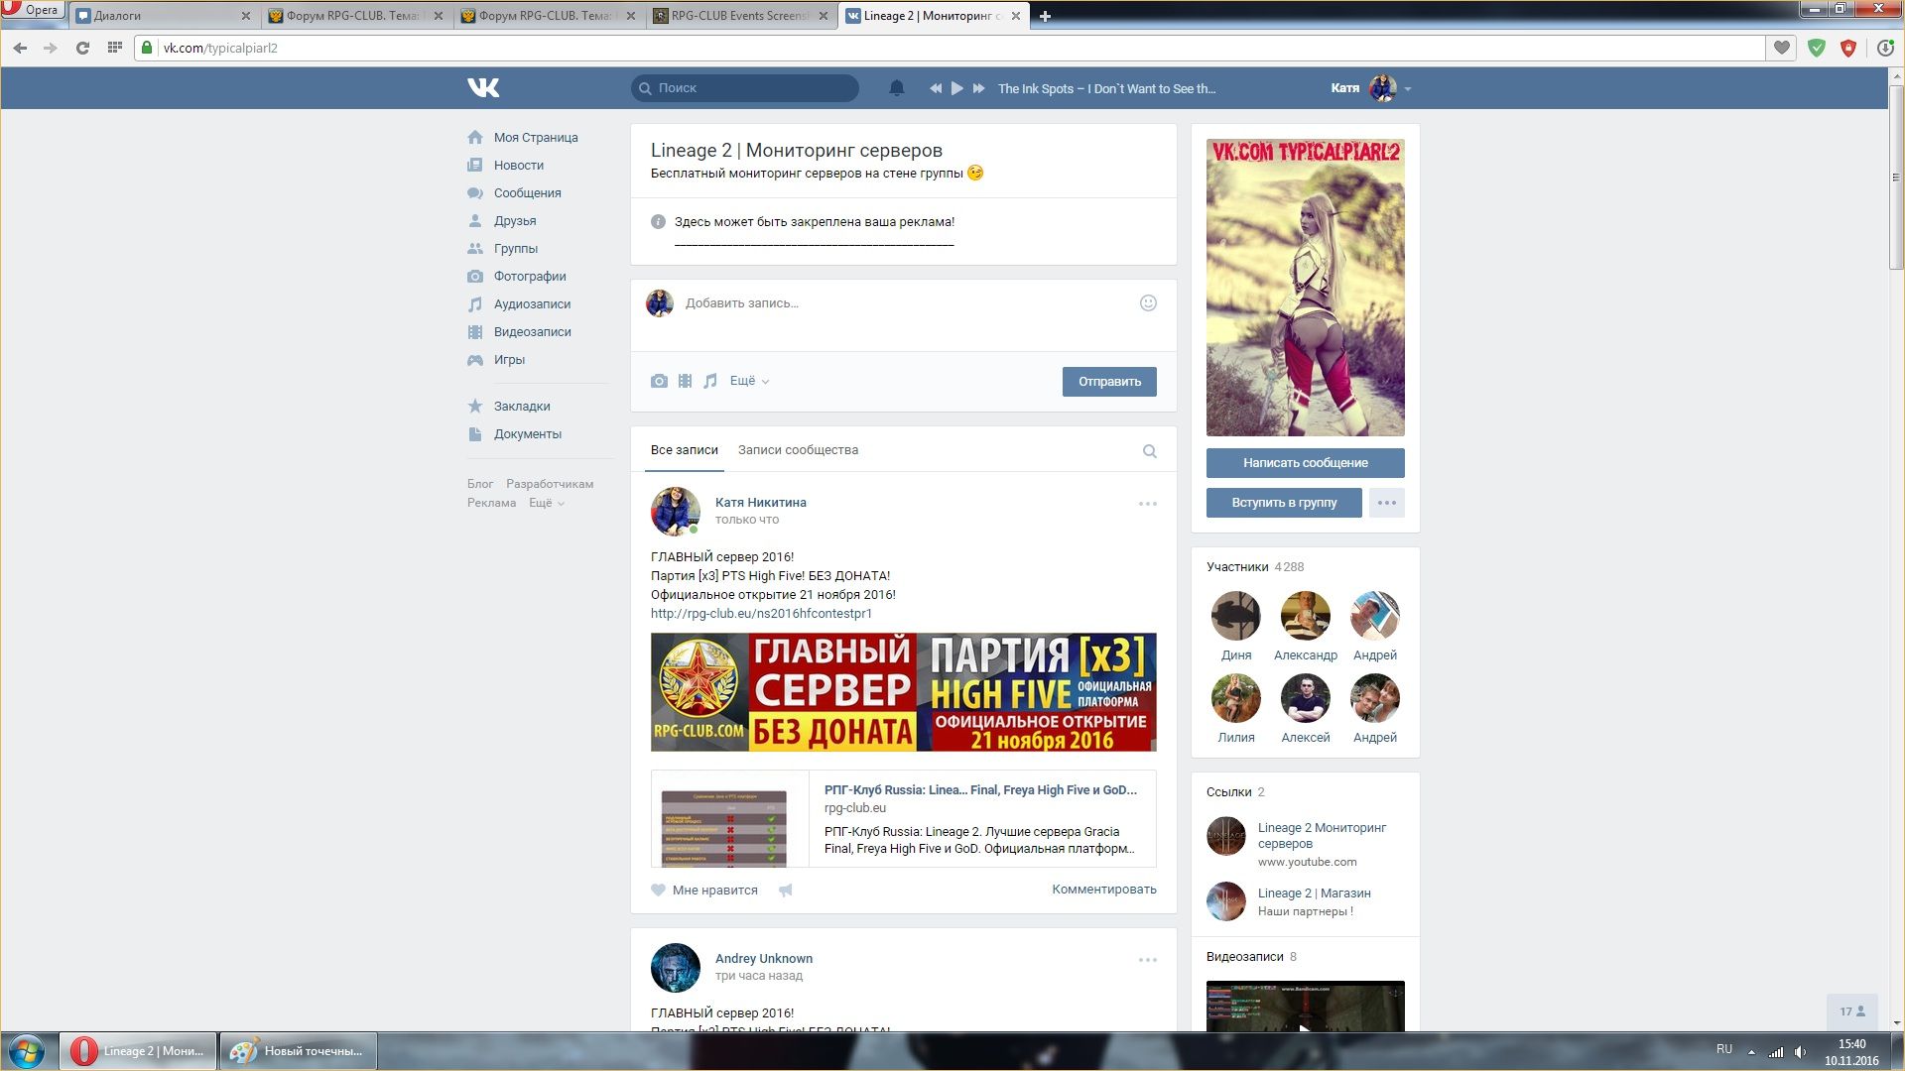
Task: Open the Новый точечный taskbar item
Action: (298, 1051)
